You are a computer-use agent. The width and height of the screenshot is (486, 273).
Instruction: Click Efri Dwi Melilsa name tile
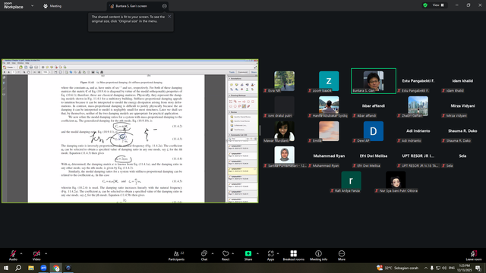374,156
